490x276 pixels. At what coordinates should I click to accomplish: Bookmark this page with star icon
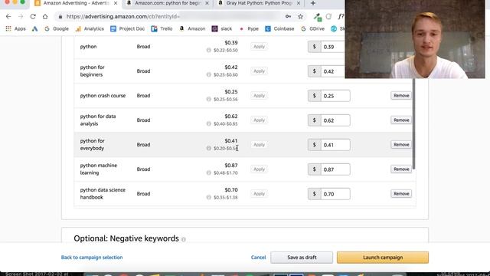click(x=300, y=16)
